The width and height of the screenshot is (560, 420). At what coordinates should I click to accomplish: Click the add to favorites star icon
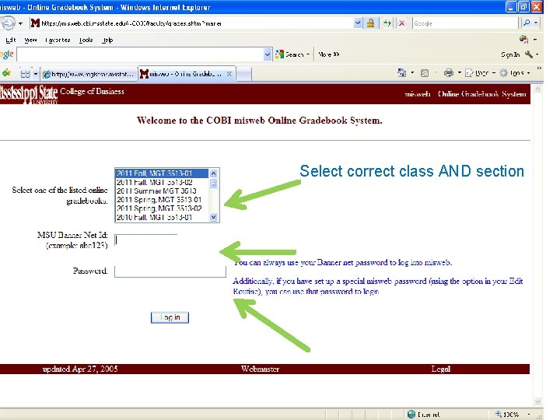[6, 73]
